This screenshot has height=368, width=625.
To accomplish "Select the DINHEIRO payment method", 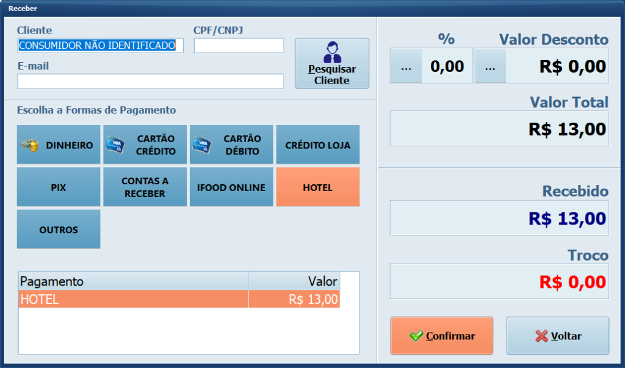I will coord(59,145).
